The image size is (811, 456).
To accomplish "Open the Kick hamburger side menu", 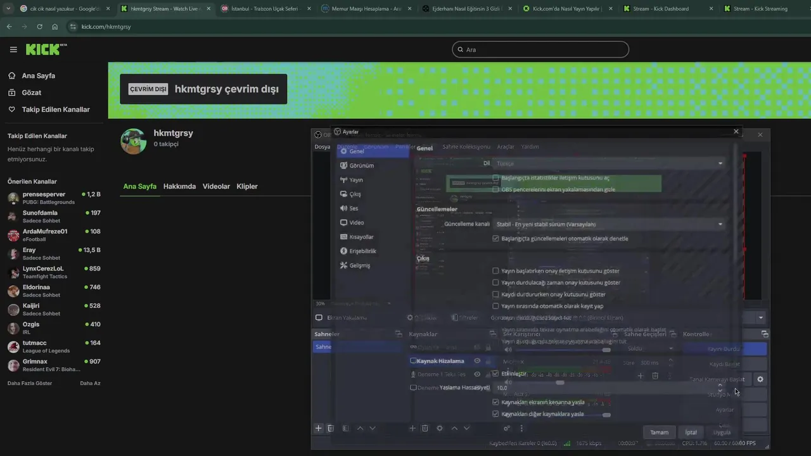I will click(13, 49).
